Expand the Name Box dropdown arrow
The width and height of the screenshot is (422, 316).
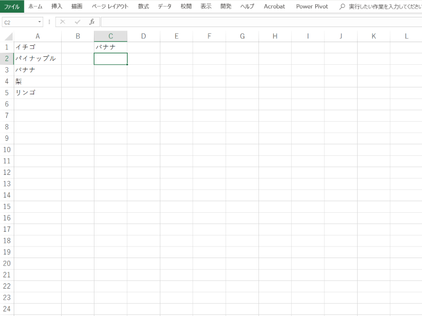coord(40,22)
